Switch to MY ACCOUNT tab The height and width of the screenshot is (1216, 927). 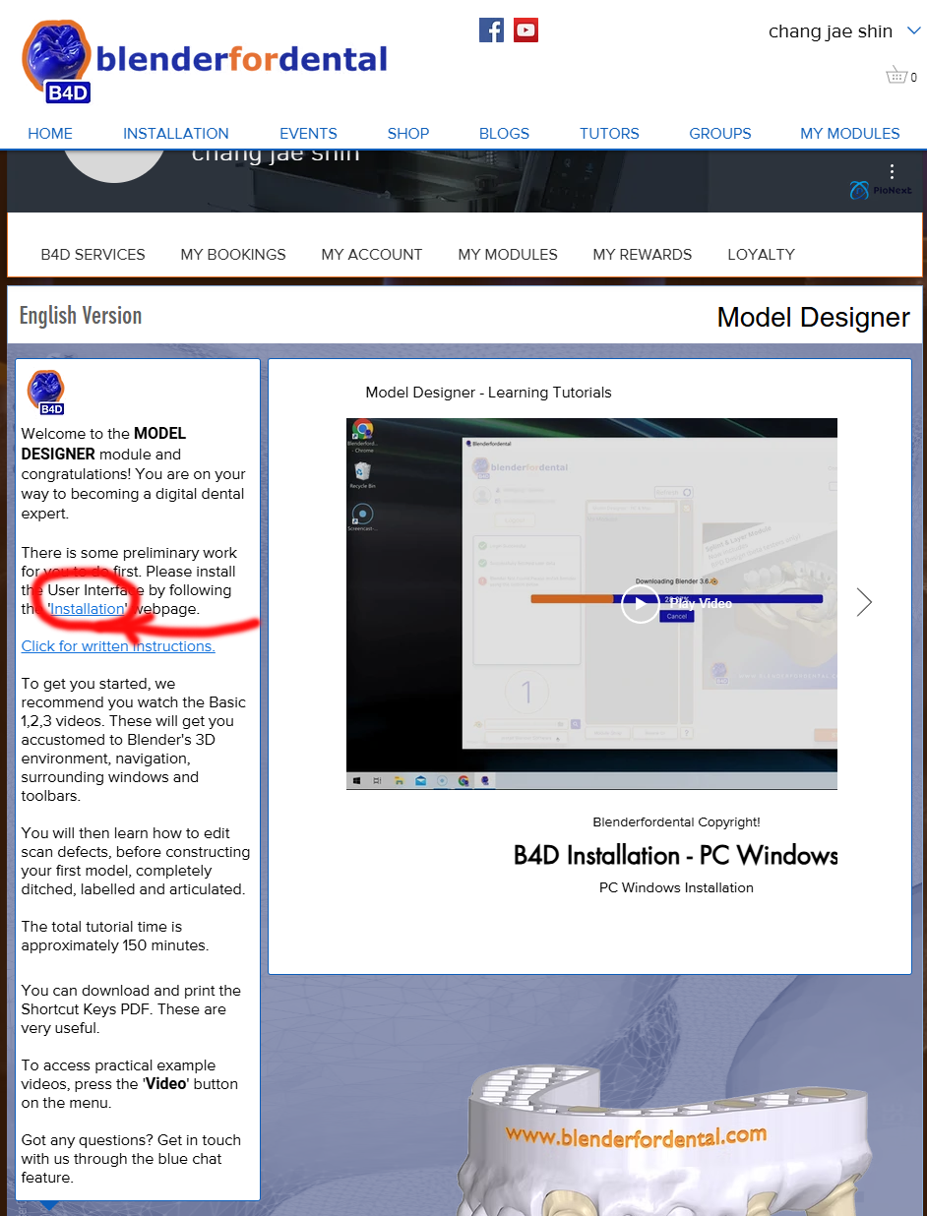point(372,255)
